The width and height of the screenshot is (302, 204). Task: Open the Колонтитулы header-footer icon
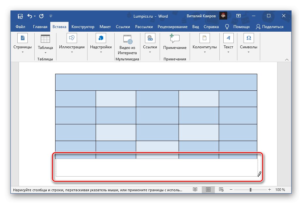coord(204,38)
